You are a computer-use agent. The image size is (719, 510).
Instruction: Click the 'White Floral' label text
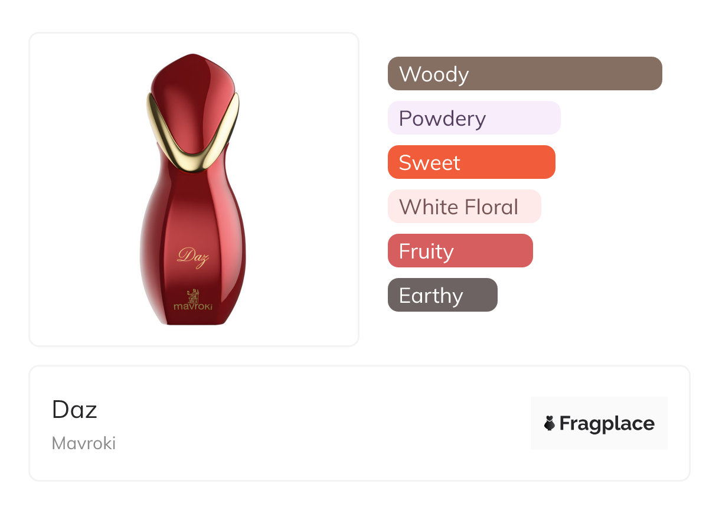point(459,207)
